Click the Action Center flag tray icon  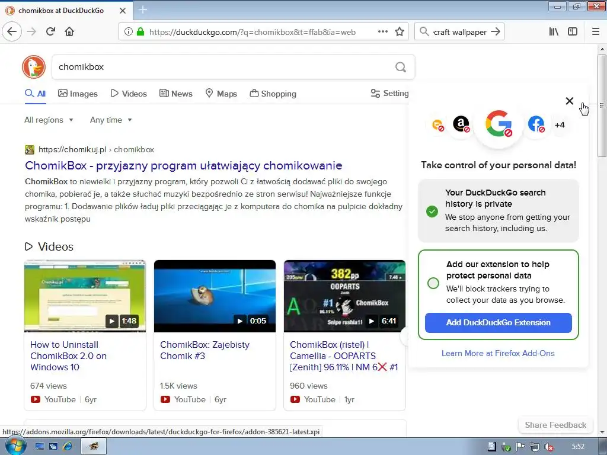pyautogui.click(x=520, y=447)
